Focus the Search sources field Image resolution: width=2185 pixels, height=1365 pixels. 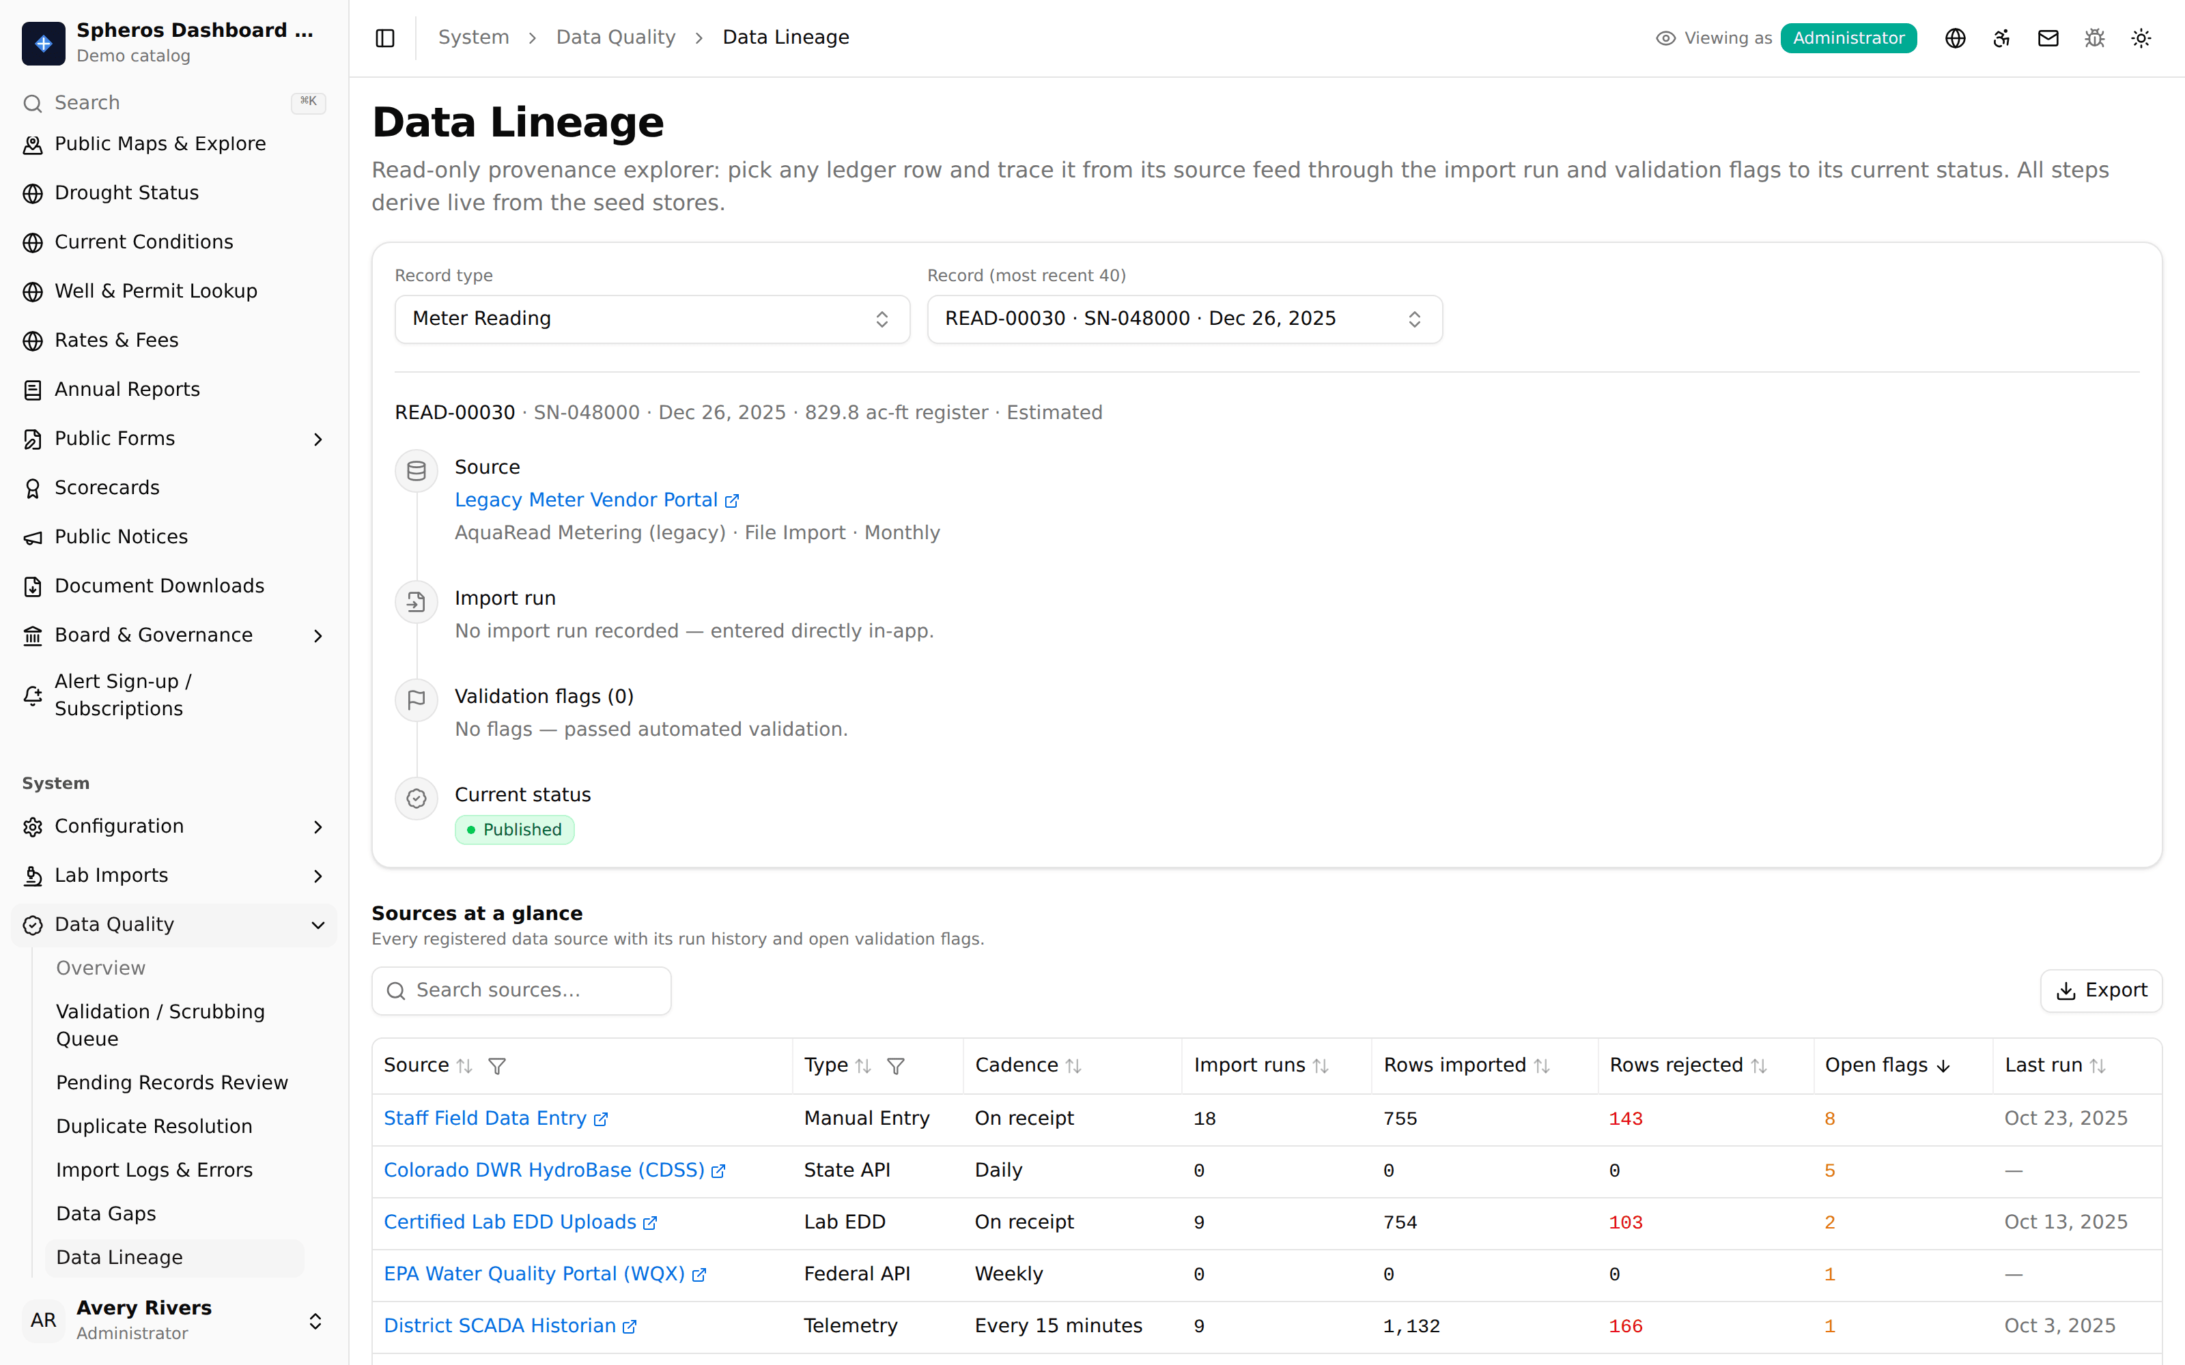[x=521, y=991]
